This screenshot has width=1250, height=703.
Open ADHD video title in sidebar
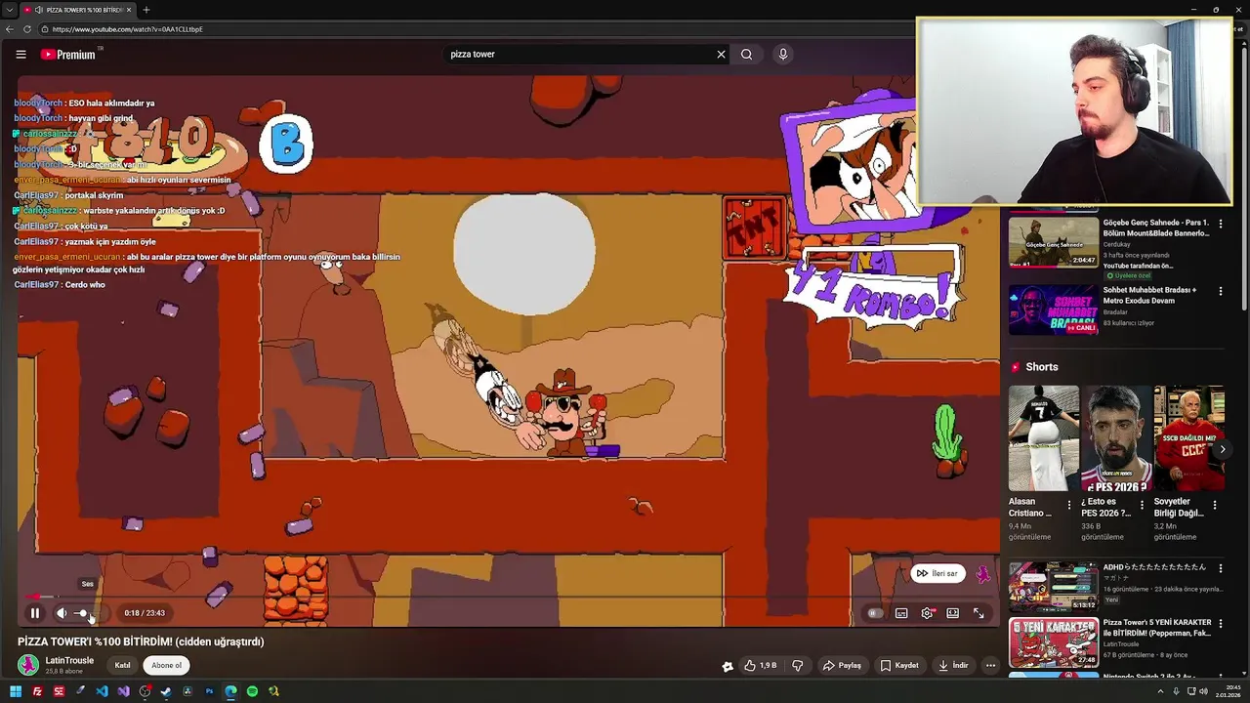pos(1154,567)
